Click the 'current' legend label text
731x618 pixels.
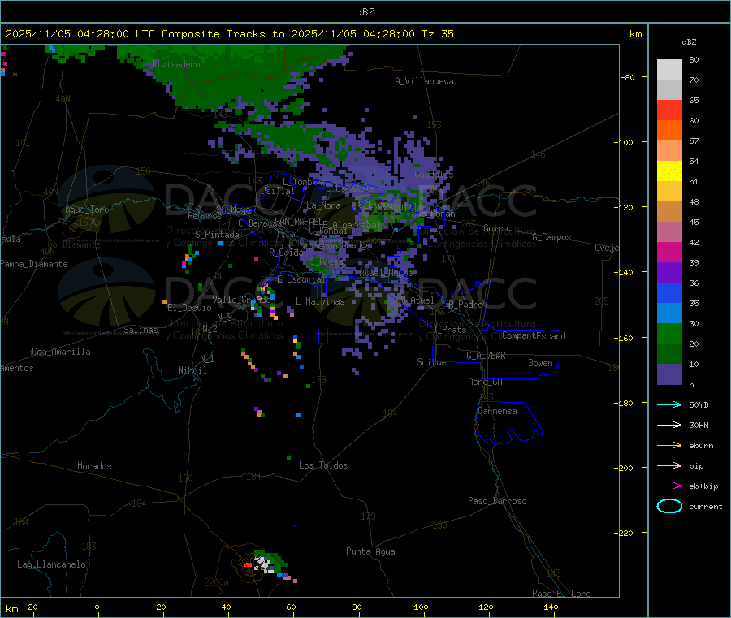click(706, 506)
